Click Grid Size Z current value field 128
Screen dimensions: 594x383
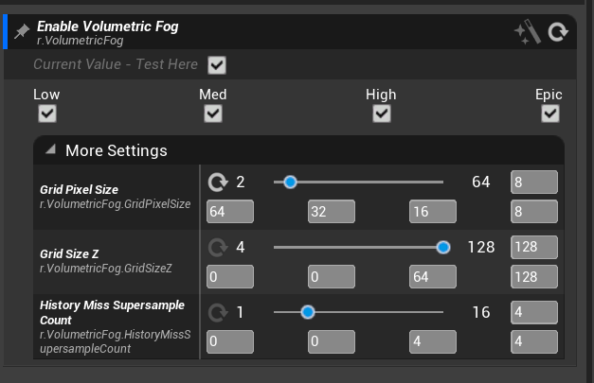point(533,247)
